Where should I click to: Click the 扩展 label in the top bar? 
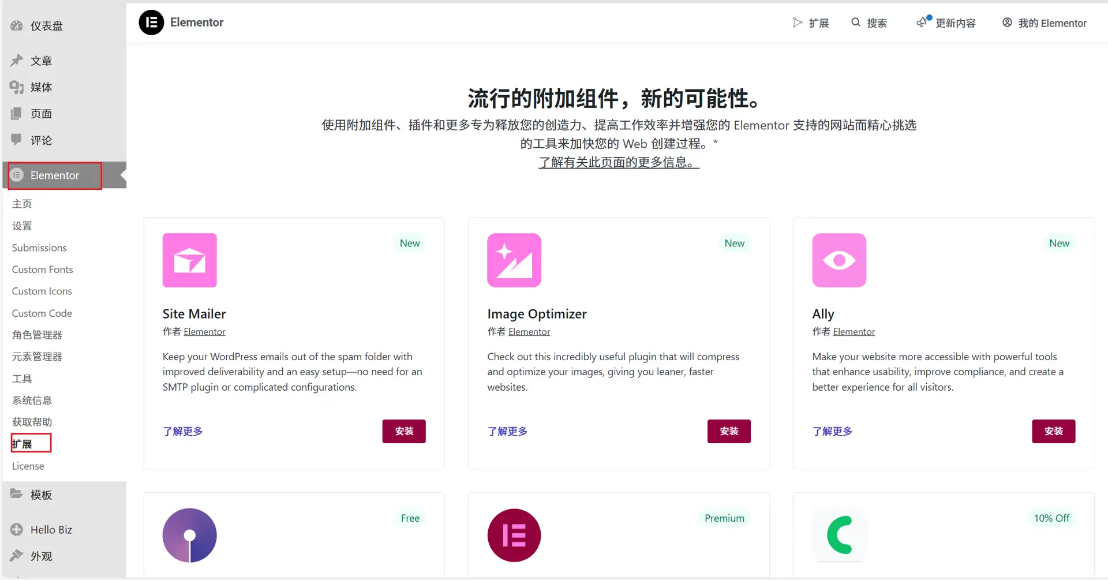click(x=819, y=23)
